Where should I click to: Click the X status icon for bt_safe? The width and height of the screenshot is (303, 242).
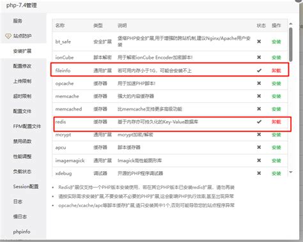(259, 42)
